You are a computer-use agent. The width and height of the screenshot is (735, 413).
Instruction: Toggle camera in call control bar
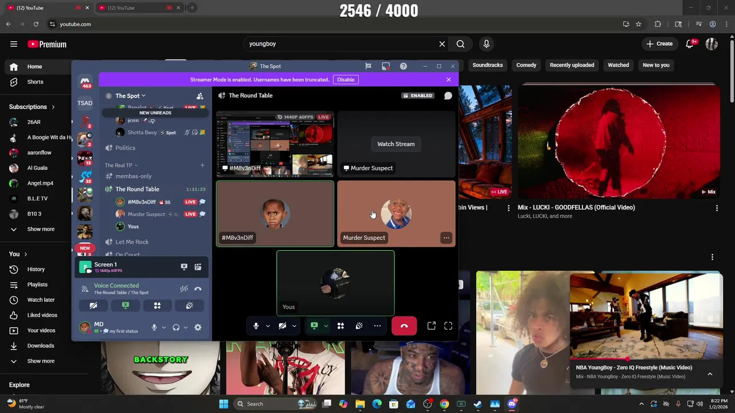click(x=283, y=326)
